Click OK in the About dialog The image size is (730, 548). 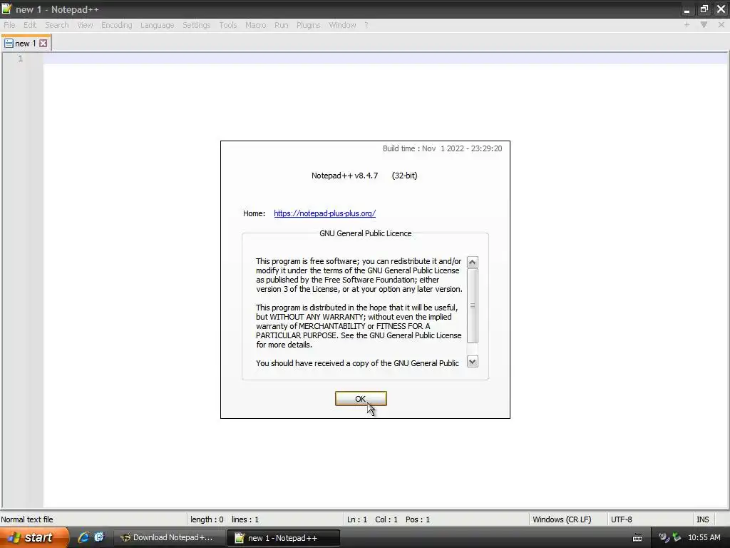pos(360,398)
